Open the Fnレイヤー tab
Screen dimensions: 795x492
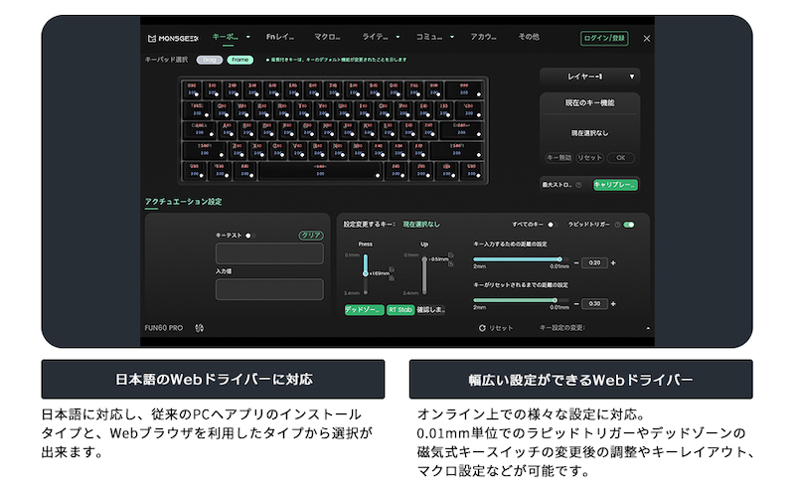[x=279, y=38]
